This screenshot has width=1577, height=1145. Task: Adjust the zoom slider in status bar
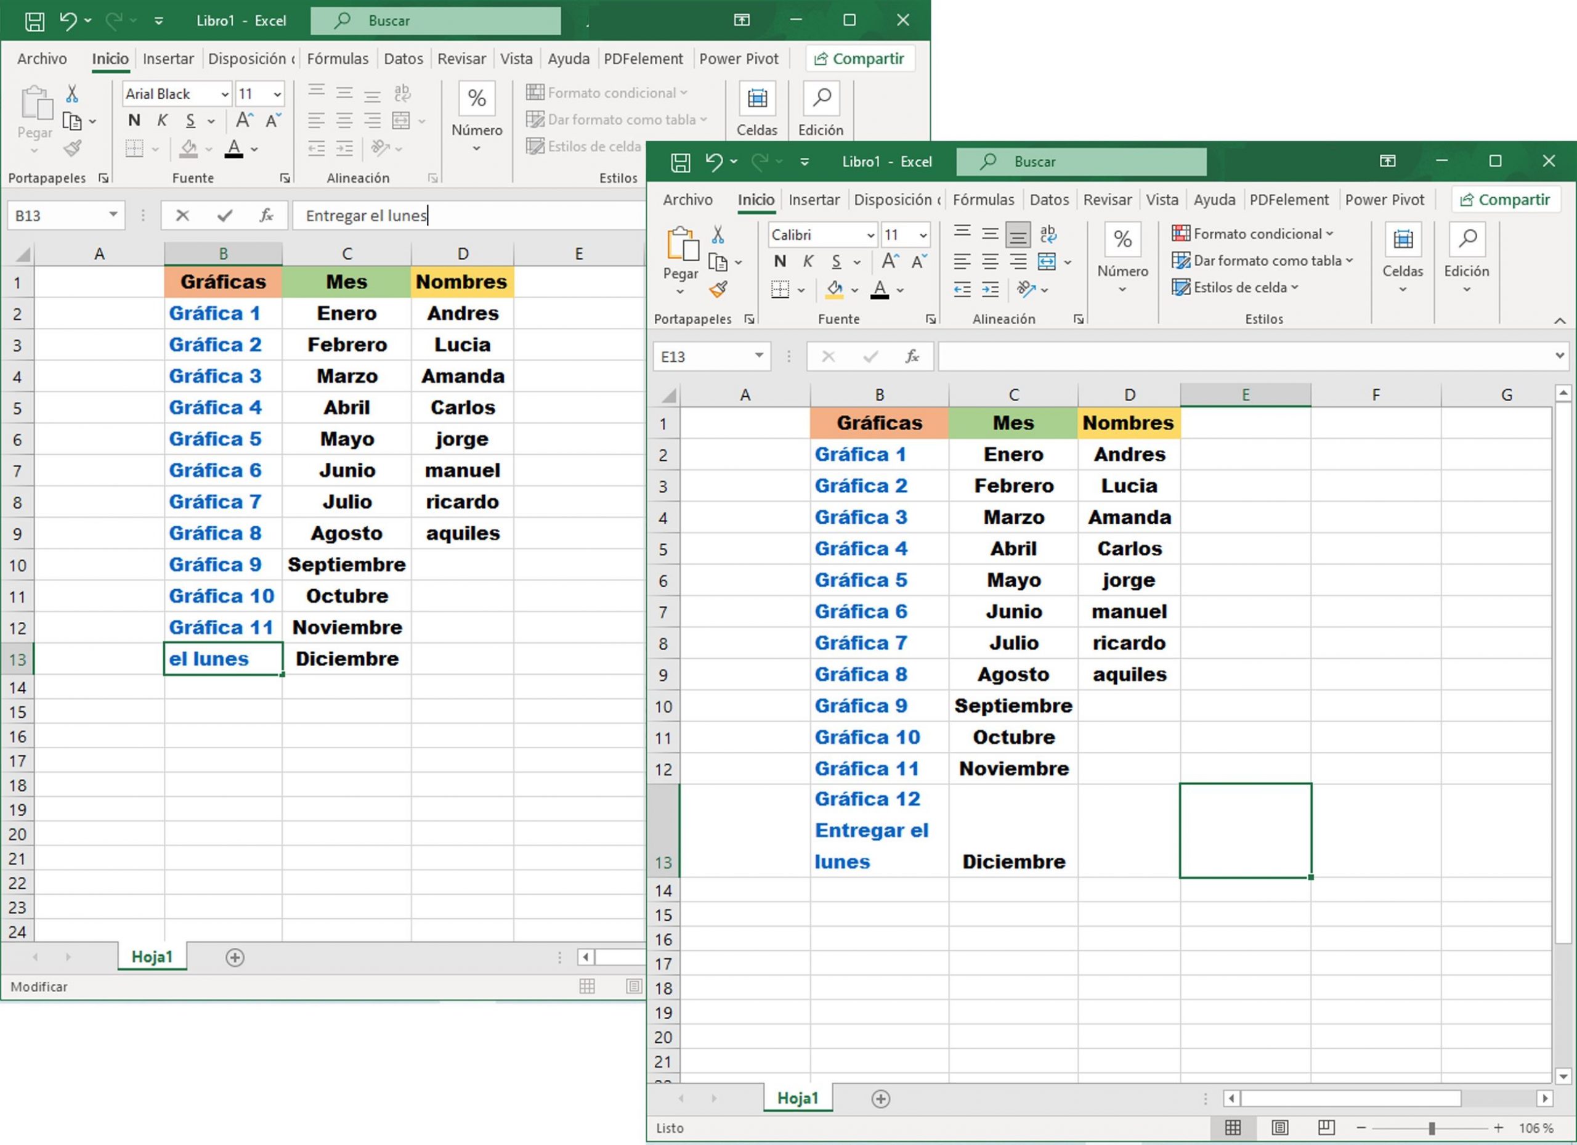tap(1432, 1128)
